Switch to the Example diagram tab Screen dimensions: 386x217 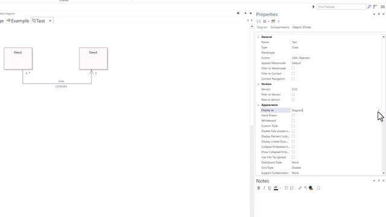click(18, 21)
